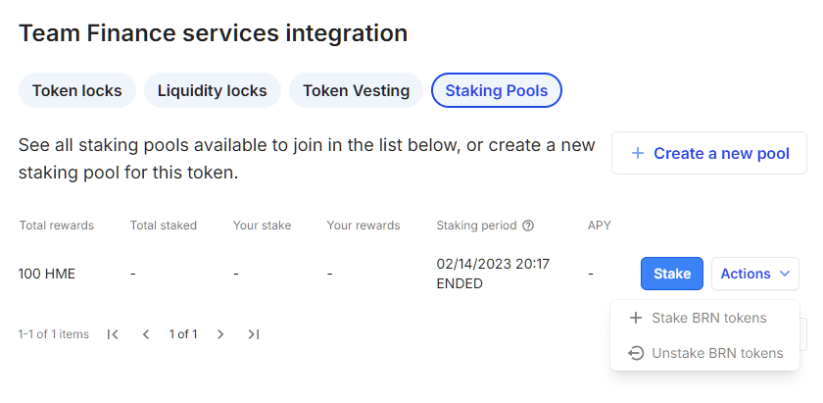Click the Staking period column header
The height and width of the screenshot is (403, 823).
(476, 226)
